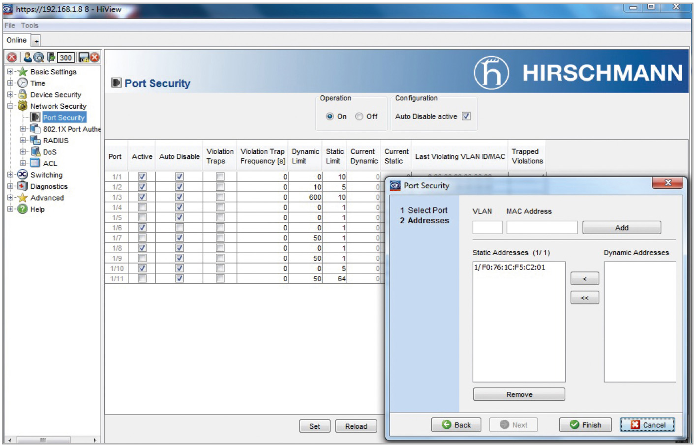The image size is (696, 447).
Task: Toggle the Auto Disable active checkbox
Action: 466,116
